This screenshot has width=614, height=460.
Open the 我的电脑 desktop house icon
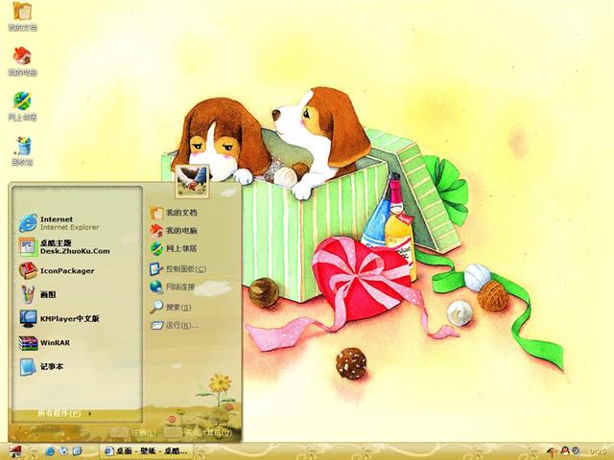[x=22, y=61]
